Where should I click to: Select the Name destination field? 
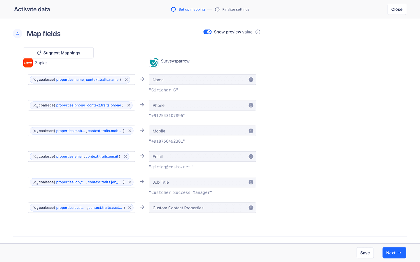202,80
